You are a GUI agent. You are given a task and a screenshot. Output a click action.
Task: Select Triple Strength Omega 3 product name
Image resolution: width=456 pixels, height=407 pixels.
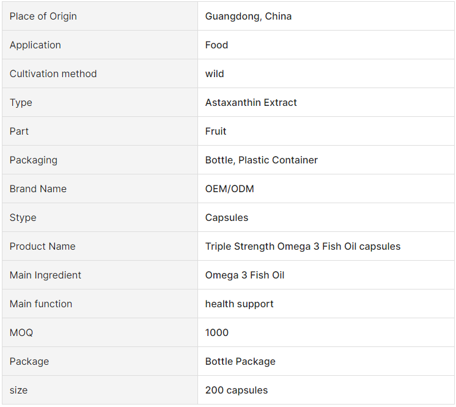(x=303, y=246)
